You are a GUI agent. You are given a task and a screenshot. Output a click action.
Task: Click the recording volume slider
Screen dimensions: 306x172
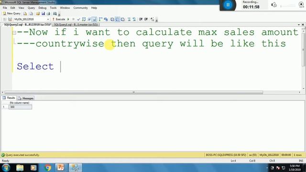click(x=288, y=6)
